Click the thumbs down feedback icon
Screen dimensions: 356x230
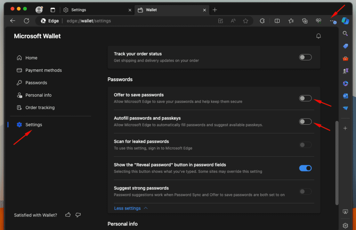tap(78, 215)
